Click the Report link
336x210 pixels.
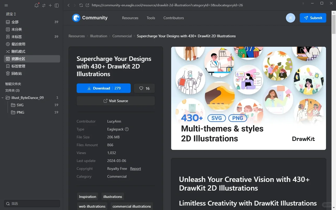click(x=135, y=169)
